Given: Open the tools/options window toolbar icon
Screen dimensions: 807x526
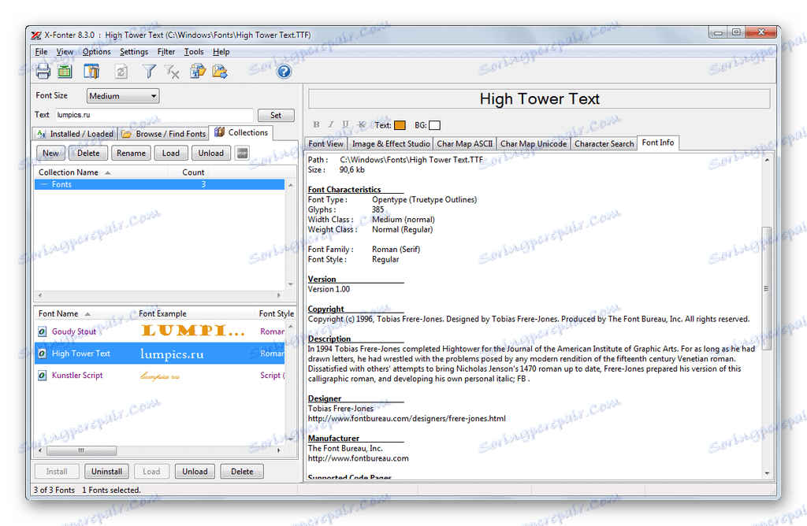Looking at the screenshot, I should (x=91, y=72).
